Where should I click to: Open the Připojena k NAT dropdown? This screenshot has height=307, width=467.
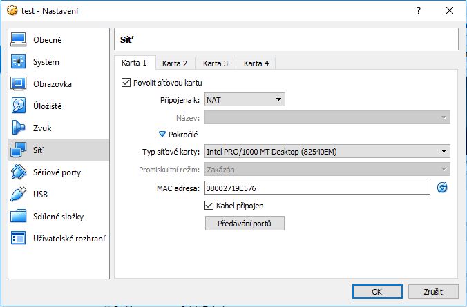(245, 99)
